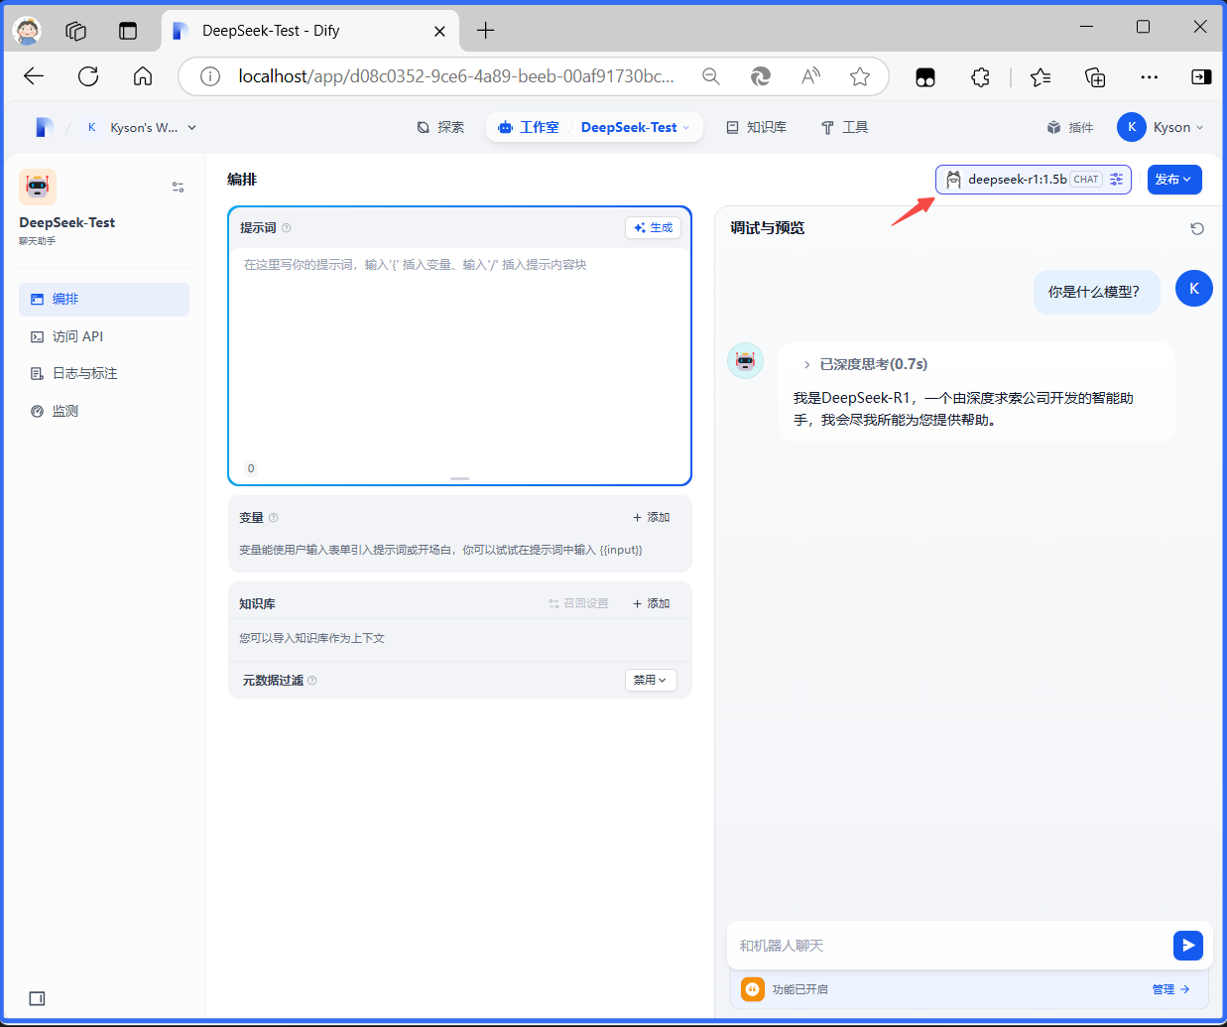Open the 禁用 metadata filter dropdown
Viewport: 1227px width, 1027px height.
[651, 680]
